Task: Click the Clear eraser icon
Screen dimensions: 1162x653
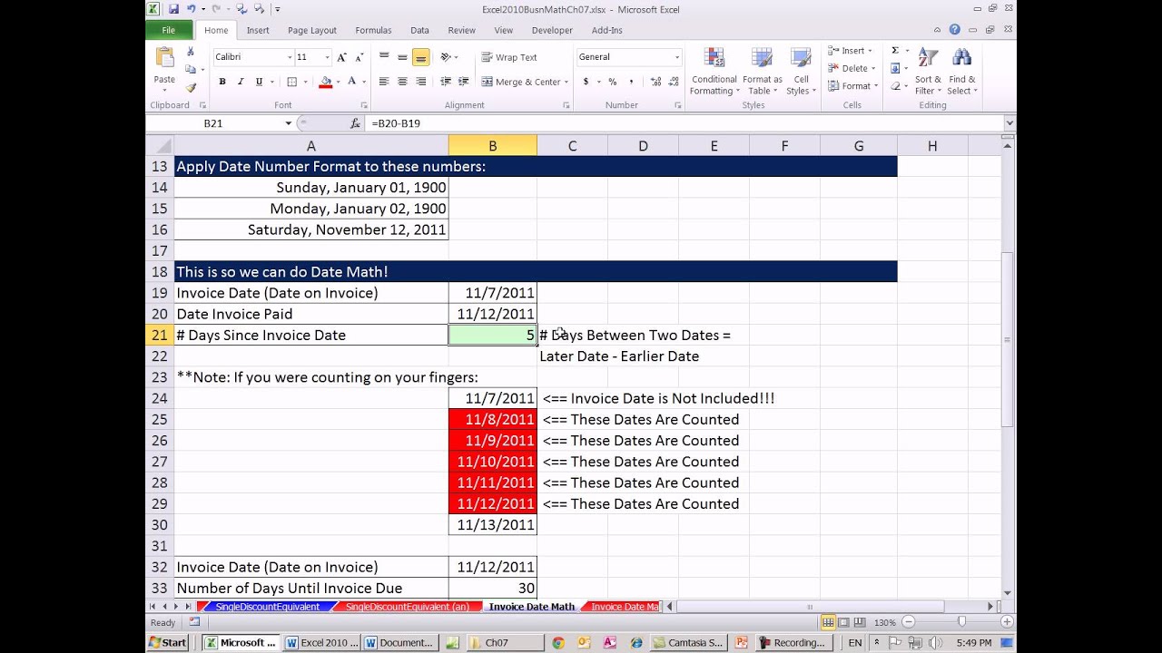Action: click(895, 86)
